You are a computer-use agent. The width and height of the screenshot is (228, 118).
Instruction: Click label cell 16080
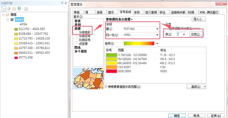[x=163, y=71]
